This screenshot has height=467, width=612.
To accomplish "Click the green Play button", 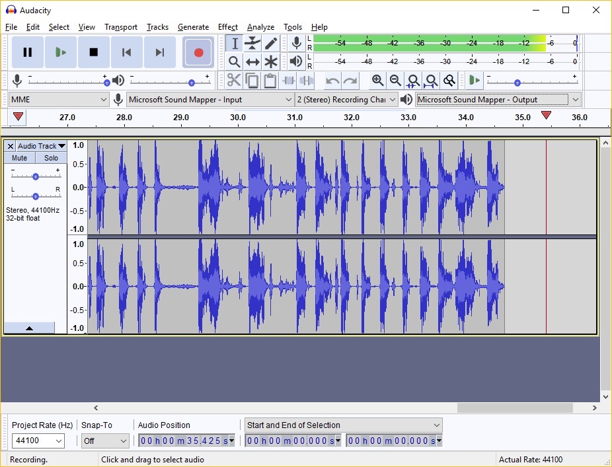I will point(61,52).
